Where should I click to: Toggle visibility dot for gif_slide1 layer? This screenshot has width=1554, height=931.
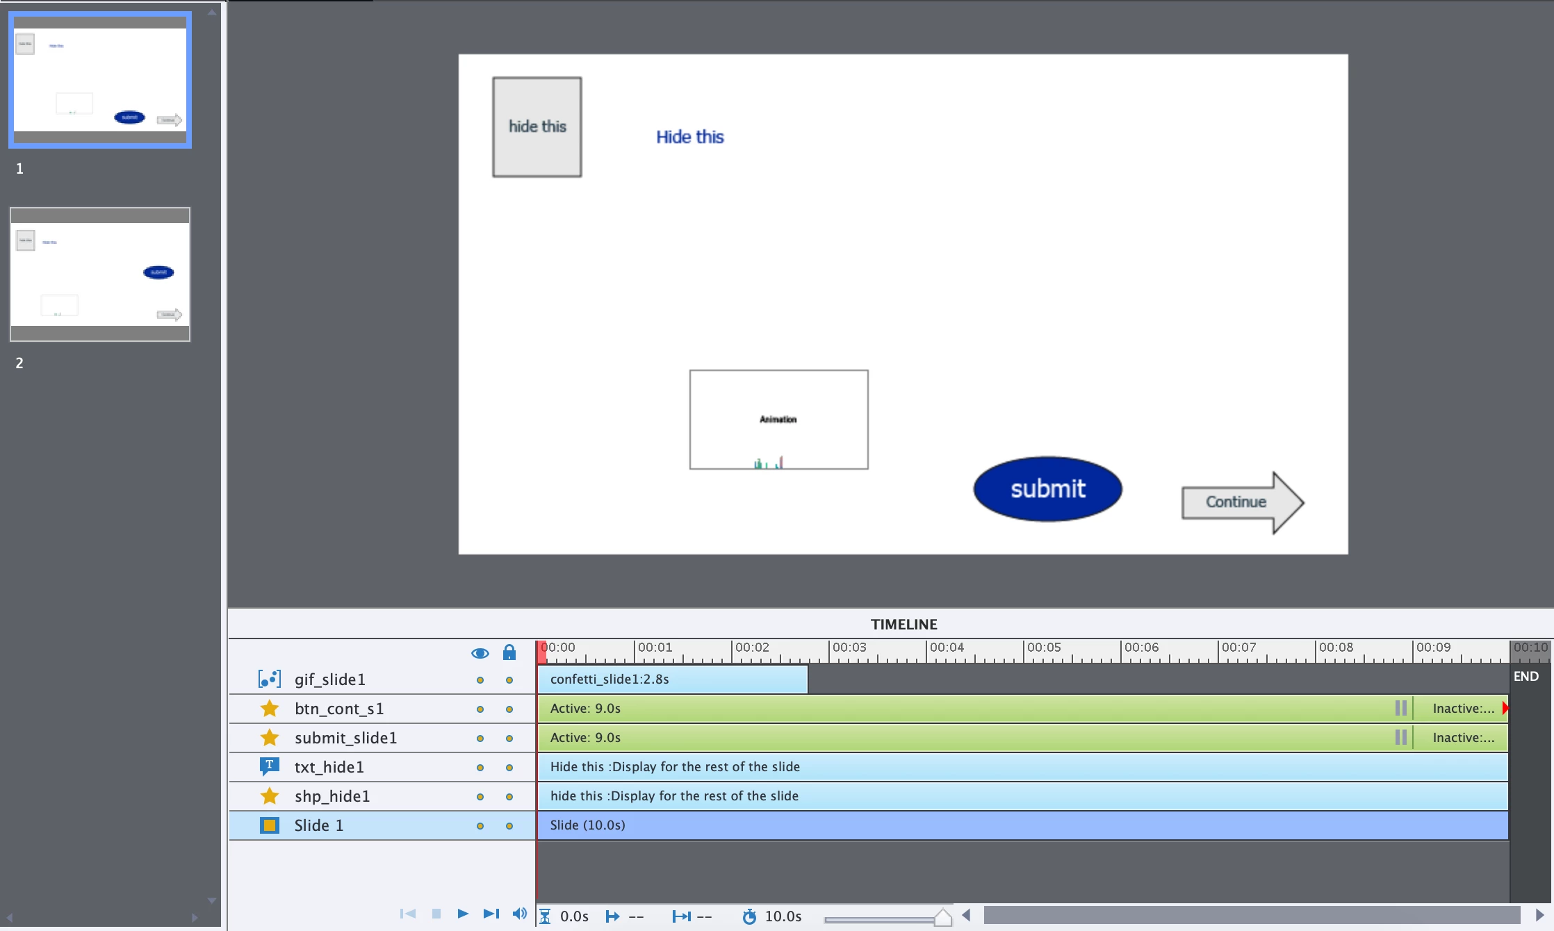[480, 680]
